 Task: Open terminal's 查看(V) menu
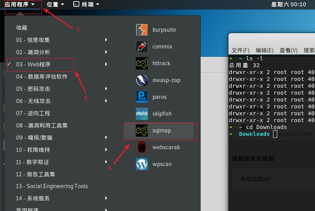coord(288,50)
